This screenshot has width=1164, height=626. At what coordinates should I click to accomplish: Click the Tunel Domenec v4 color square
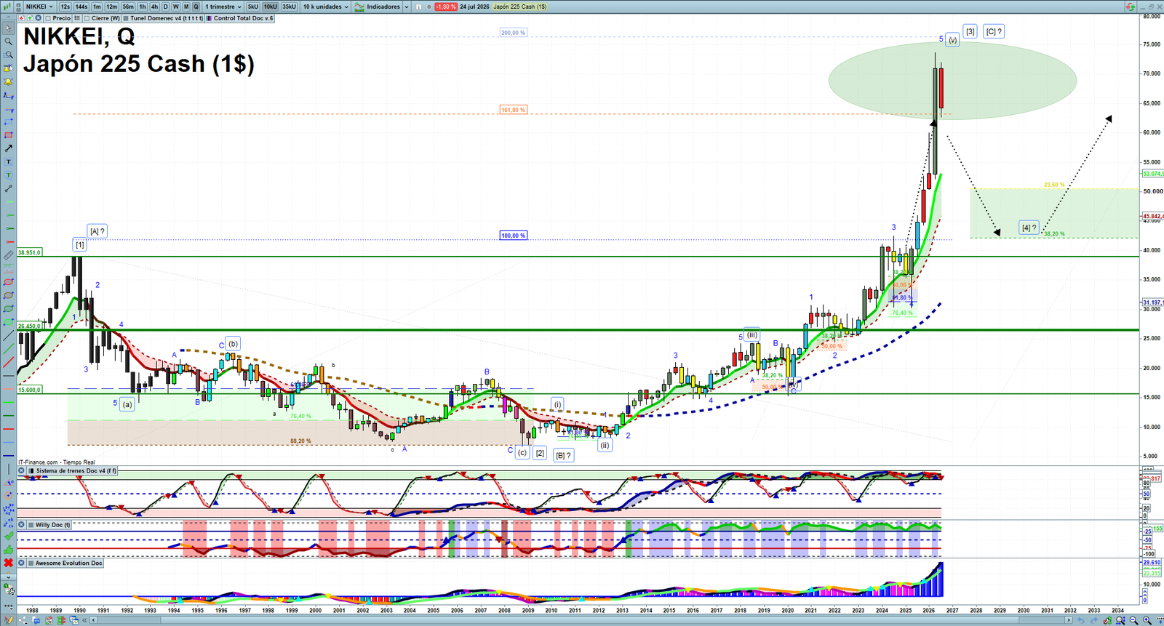coord(127,18)
